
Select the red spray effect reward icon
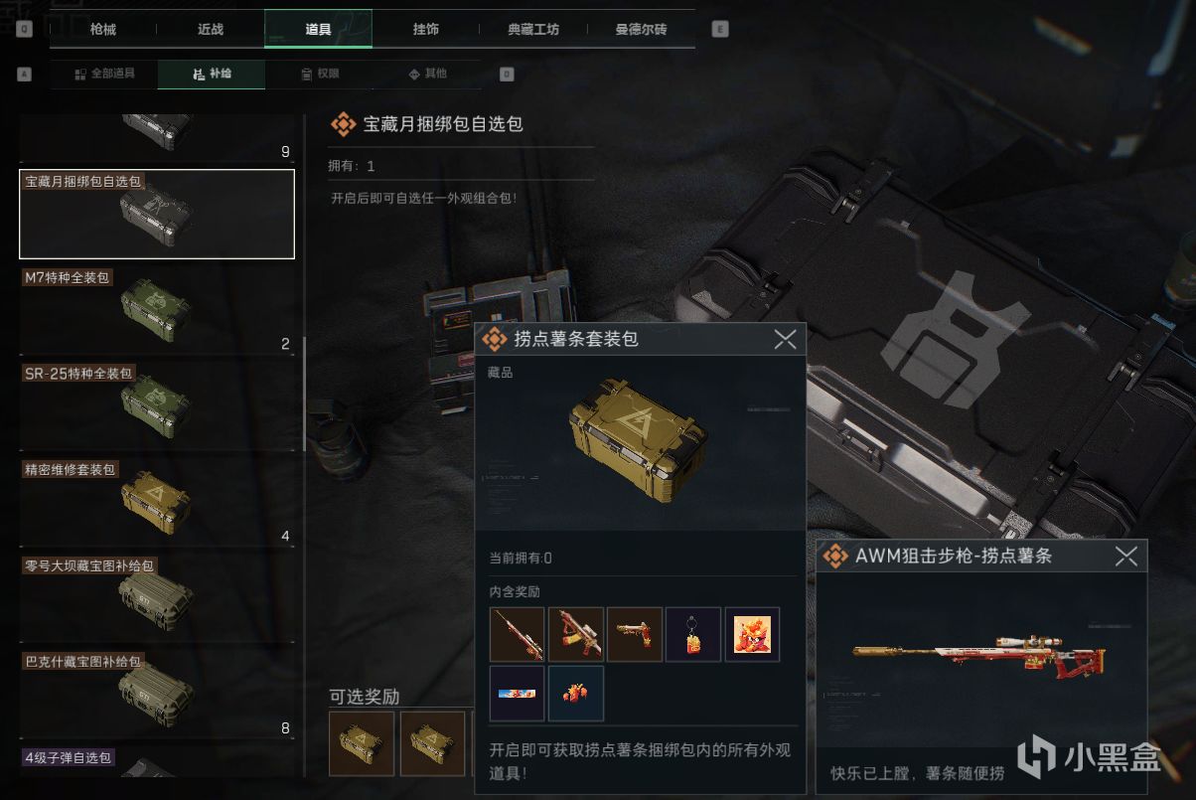575,693
